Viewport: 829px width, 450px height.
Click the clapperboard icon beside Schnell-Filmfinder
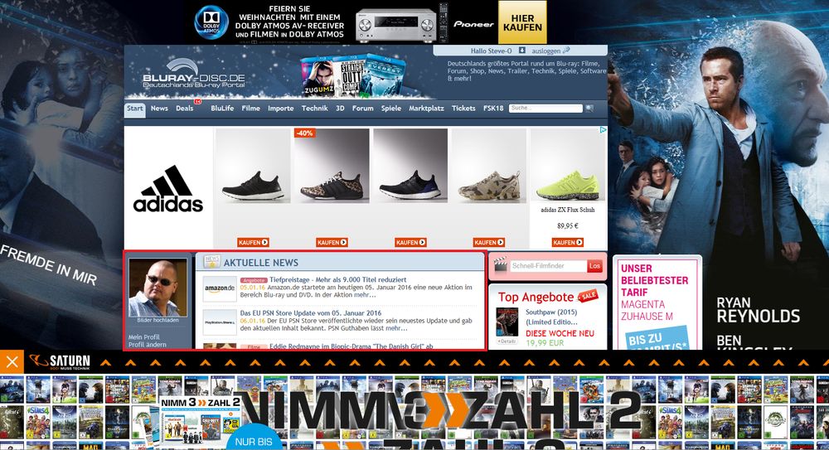point(500,265)
